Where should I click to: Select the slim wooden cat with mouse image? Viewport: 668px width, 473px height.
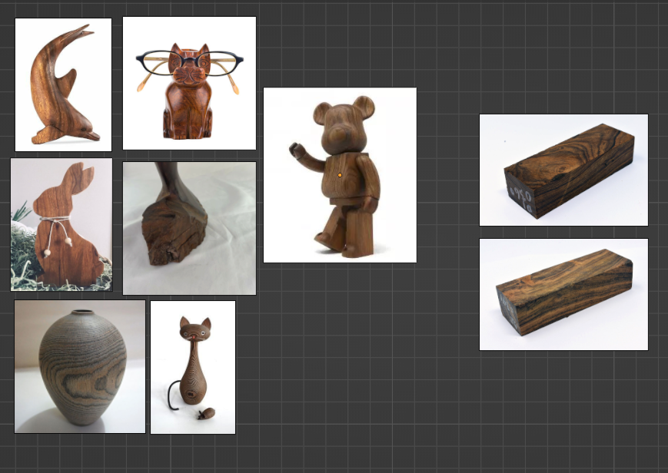click(193, 367)
